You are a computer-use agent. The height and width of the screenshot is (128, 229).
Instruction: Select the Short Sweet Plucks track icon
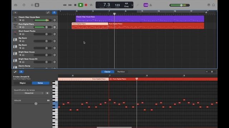pos(15,33)
